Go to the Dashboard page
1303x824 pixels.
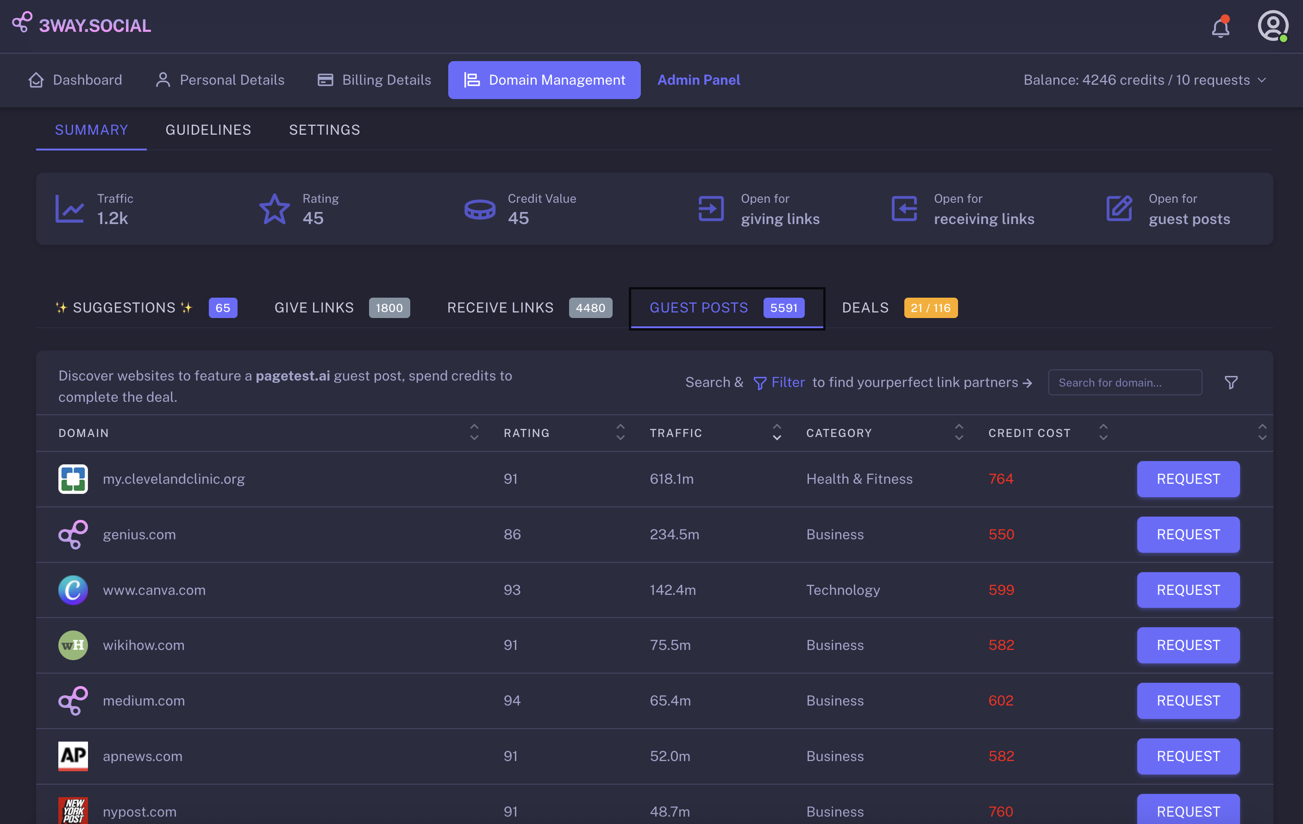pos(75,80)
